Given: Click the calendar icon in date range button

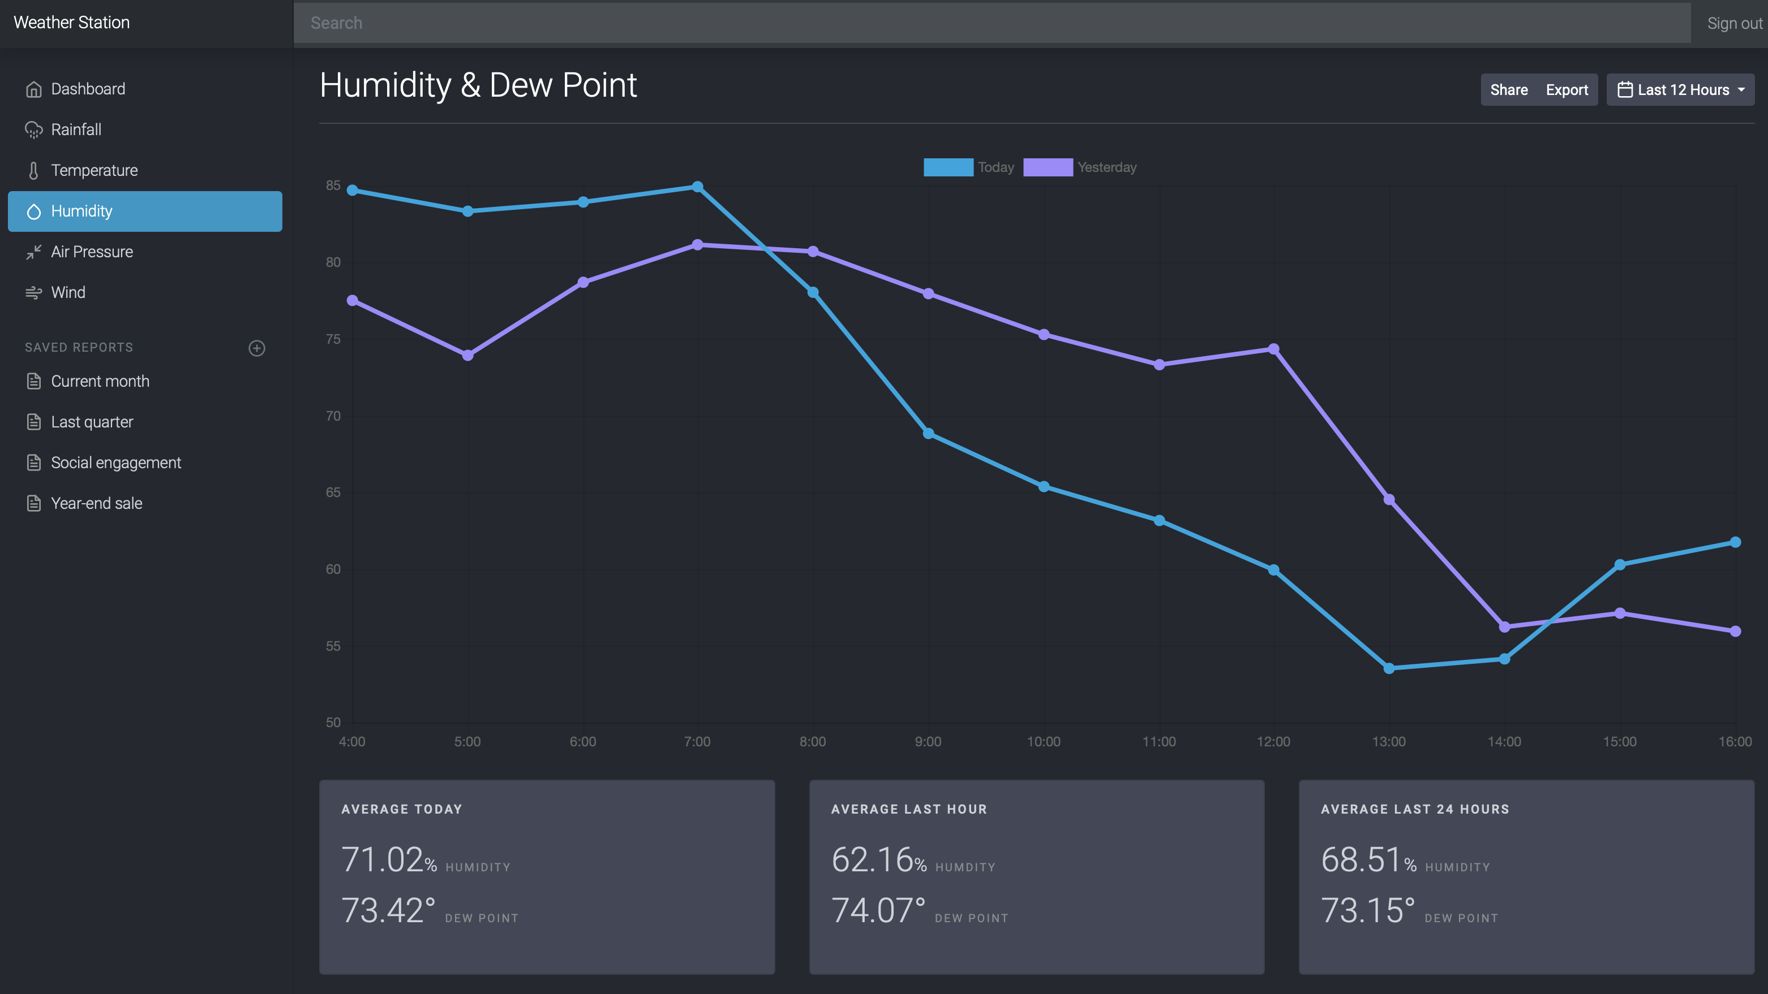Looking at the screenshot, I should click(x=1625, y=90).
